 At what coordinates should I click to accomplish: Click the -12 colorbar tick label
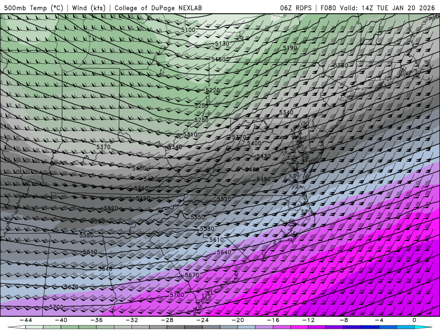[309, 320]
